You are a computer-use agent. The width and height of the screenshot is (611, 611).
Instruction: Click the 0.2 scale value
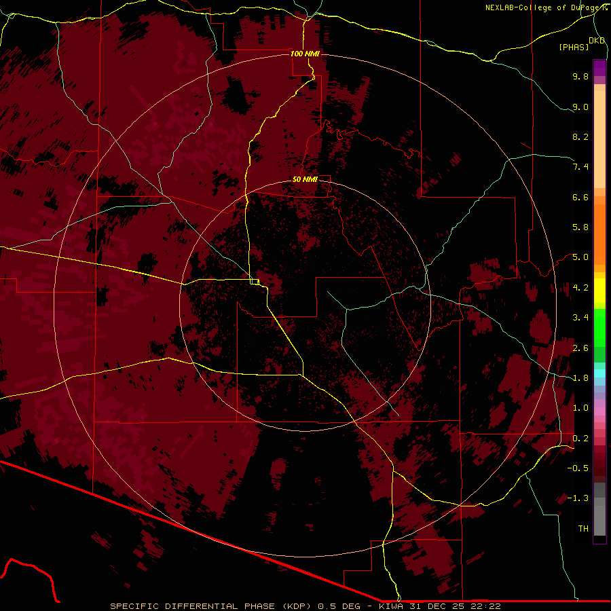click(580, 439)
